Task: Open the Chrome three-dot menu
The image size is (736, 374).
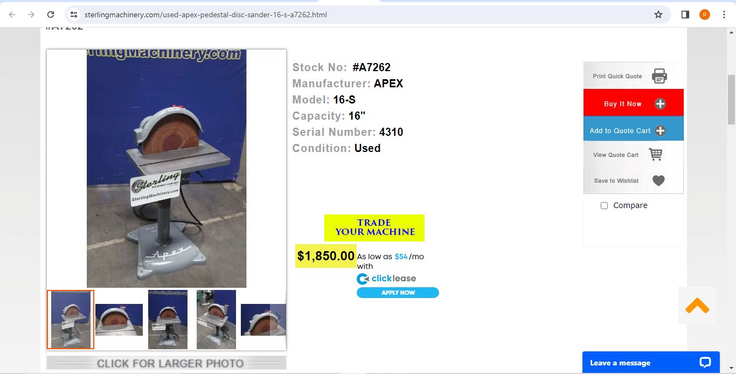Action: (724, 15)
